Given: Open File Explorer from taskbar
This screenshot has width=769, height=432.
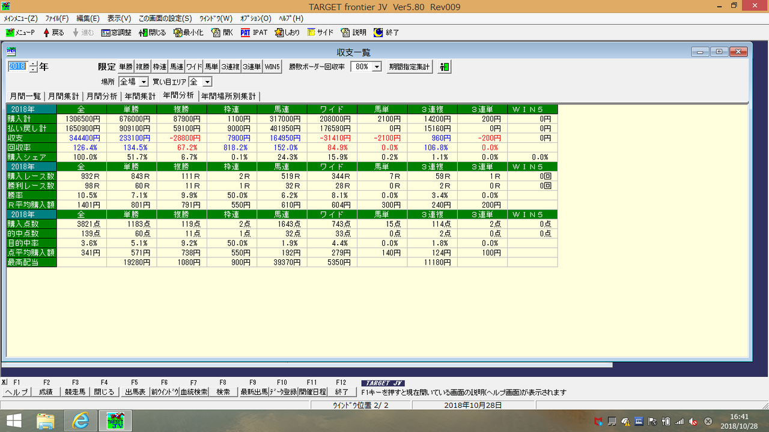Looking at the screenshot, I should click(46, 421).
